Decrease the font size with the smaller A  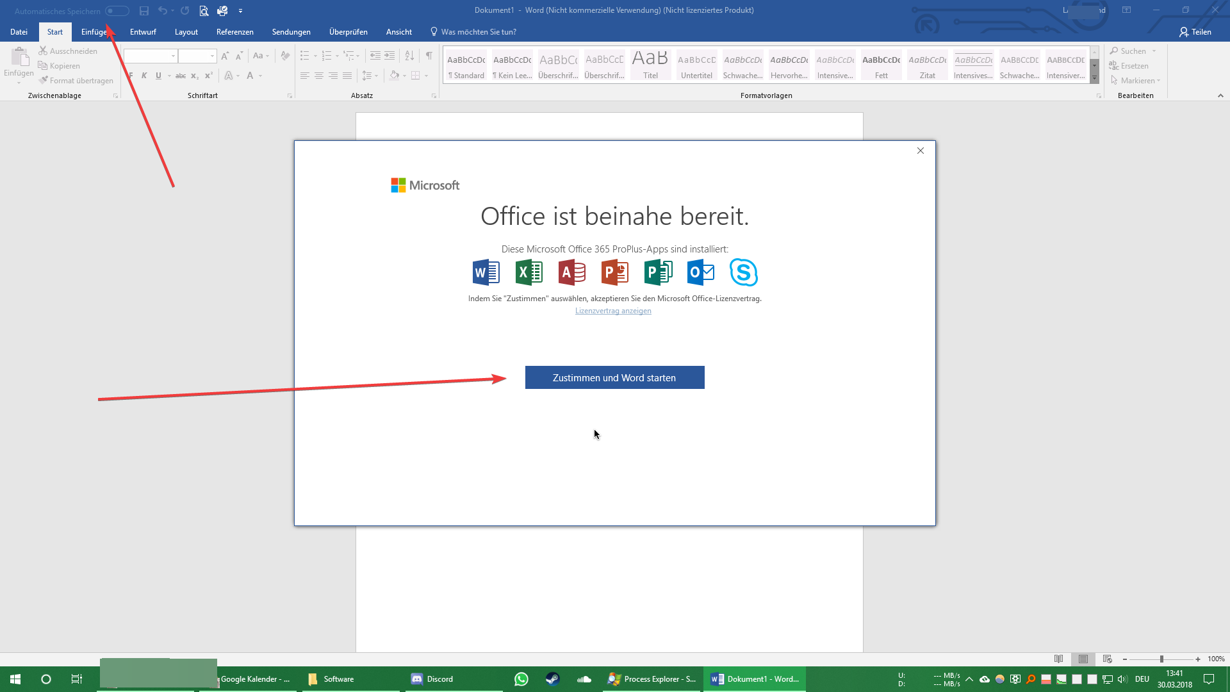pos(239,56)
